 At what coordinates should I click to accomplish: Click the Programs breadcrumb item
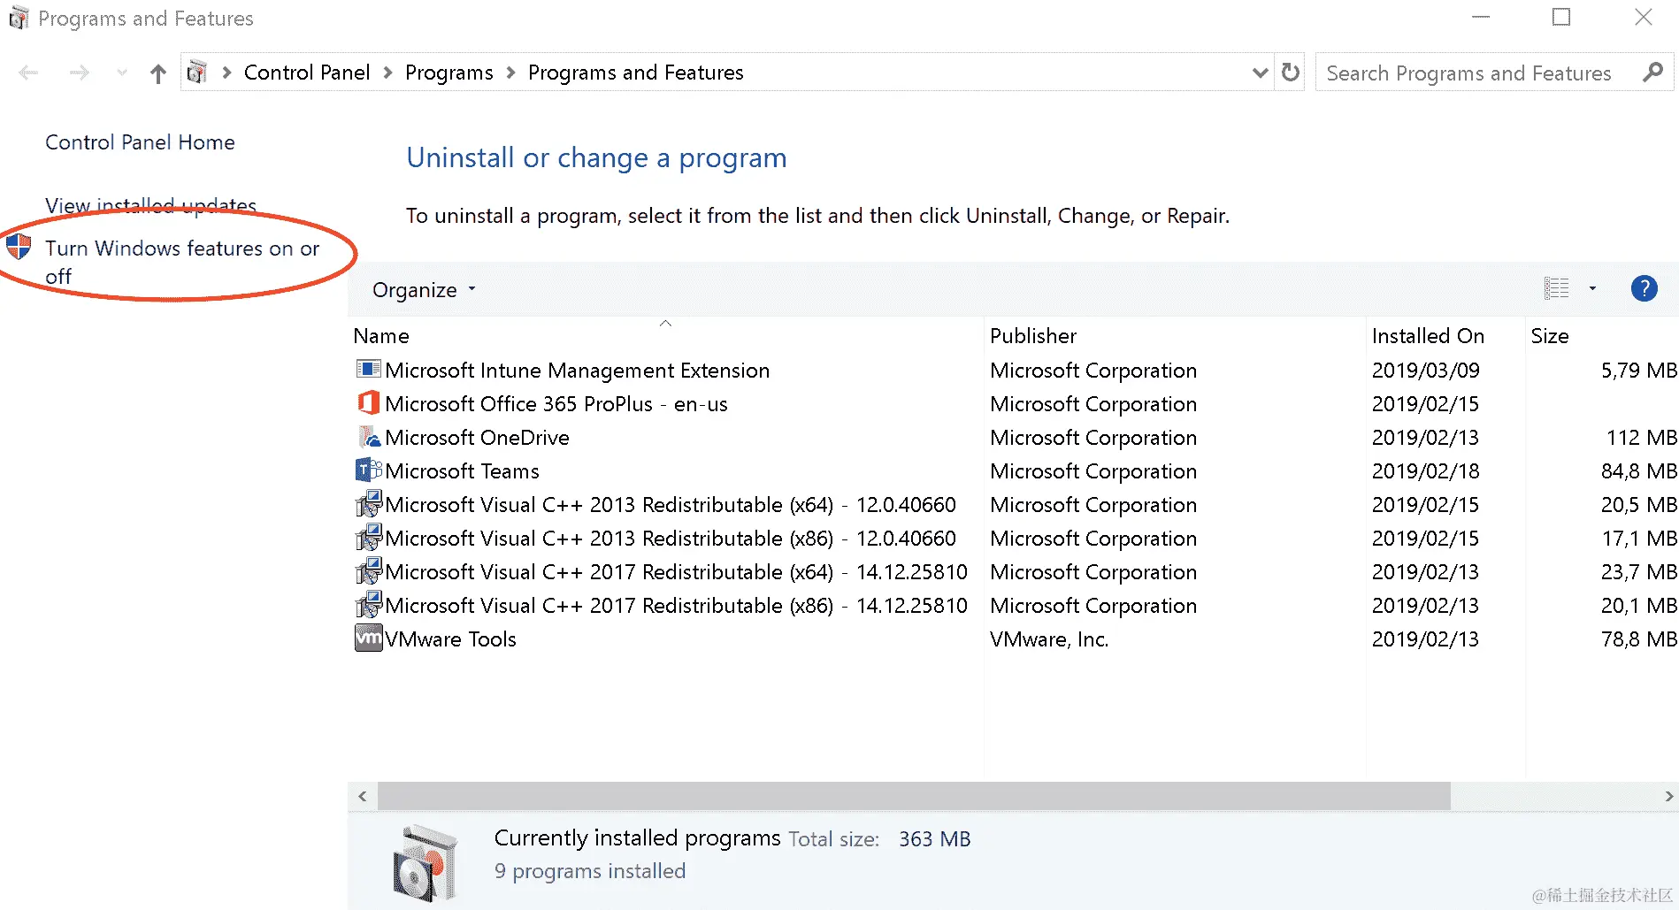tap(448, 73)
